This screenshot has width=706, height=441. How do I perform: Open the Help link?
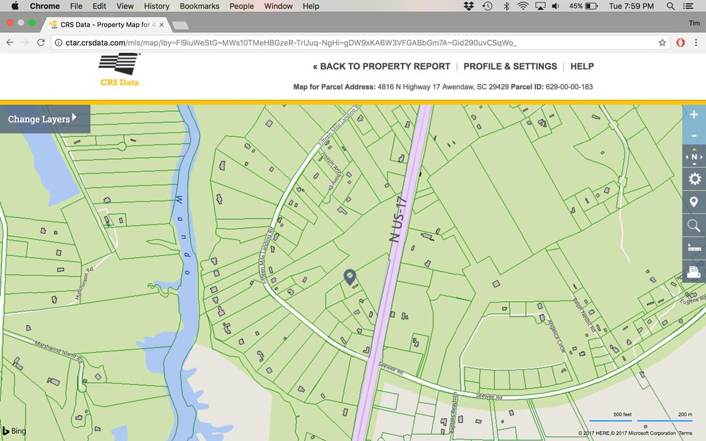[x=582, y=66]
